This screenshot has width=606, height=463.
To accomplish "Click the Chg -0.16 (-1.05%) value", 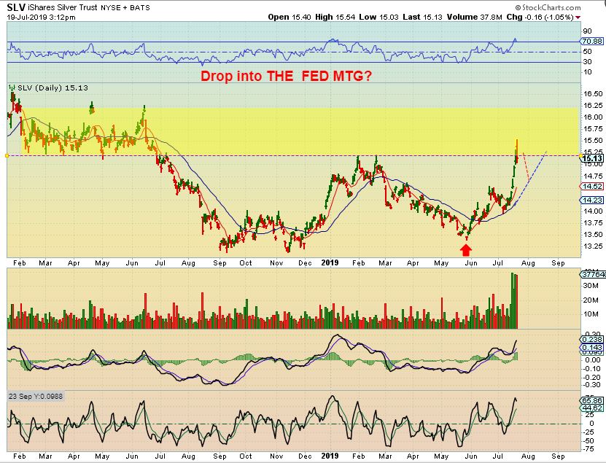I will coord(540,17).
